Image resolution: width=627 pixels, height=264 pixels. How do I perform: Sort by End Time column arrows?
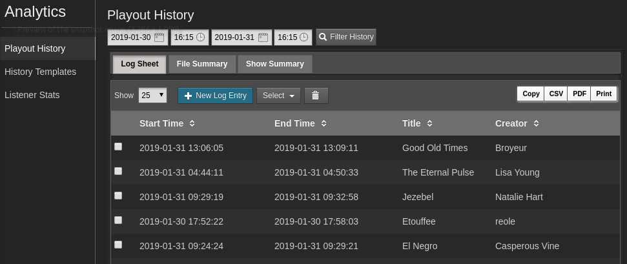324,123
